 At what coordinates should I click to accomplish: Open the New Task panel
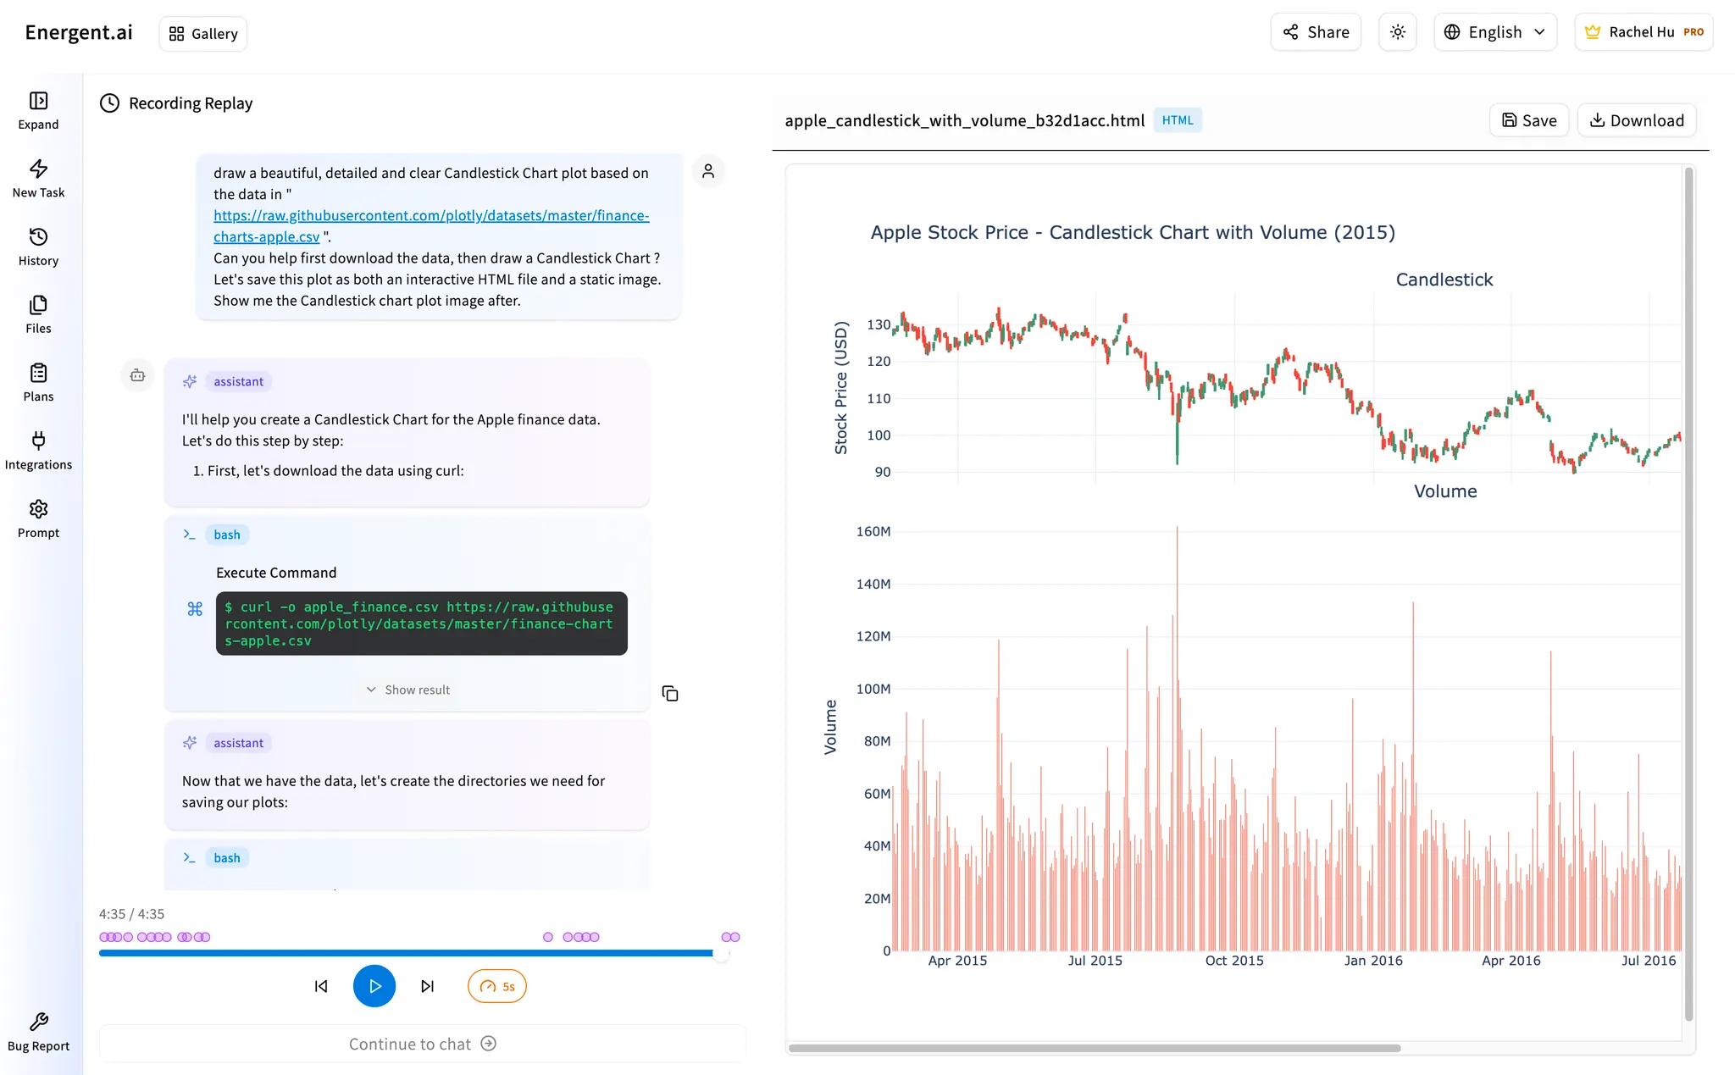[38, 176]
